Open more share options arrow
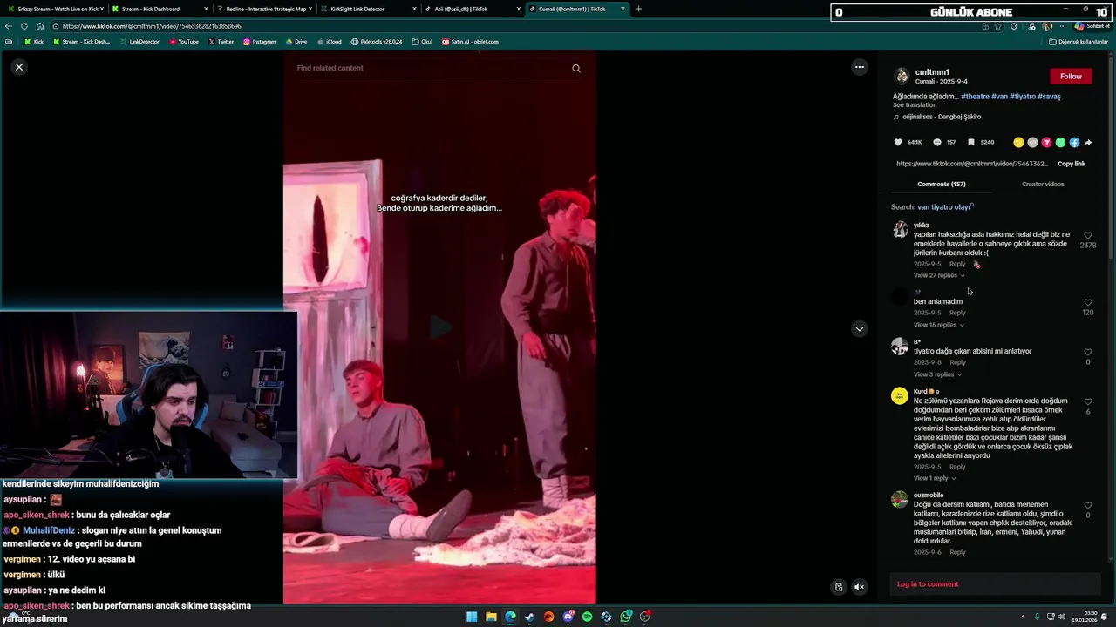 pos(1088,142)
